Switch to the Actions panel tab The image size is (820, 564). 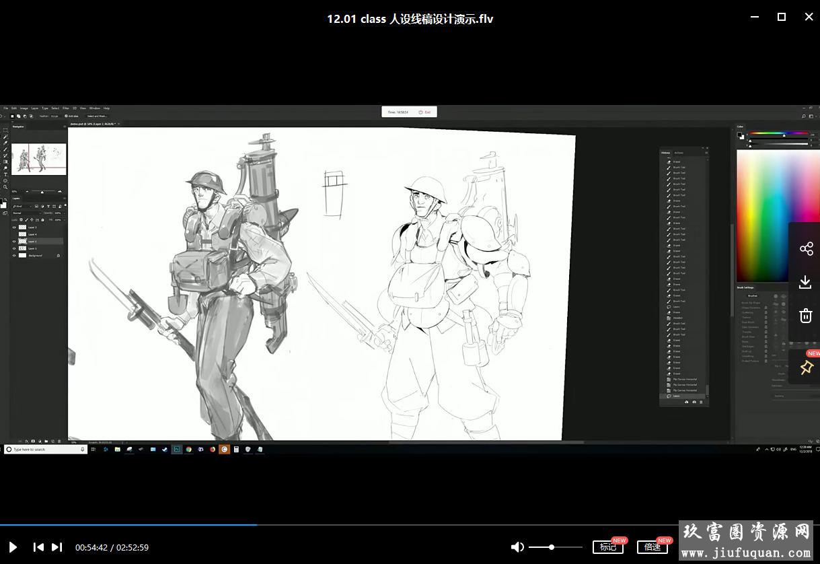[x=679, y=153]
